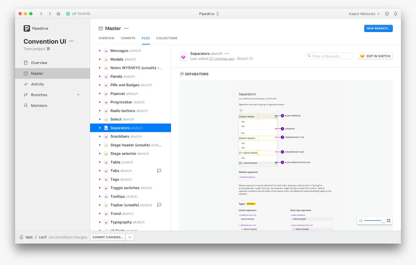Expand Table.sketch disclosure triangle
Viewport: 416px width, 265px height.
tap(100, 162)
